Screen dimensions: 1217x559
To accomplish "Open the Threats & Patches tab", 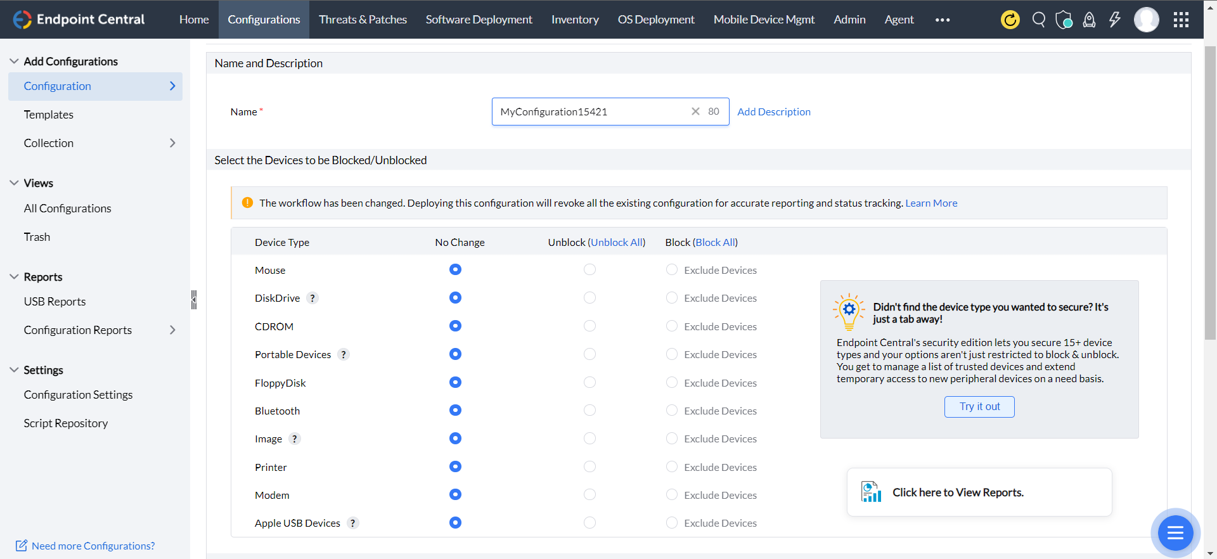I will coord(363,20).
